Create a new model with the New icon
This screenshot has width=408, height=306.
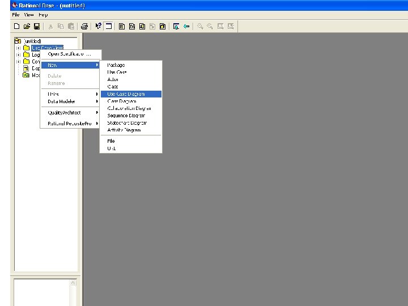coord(16,26)
